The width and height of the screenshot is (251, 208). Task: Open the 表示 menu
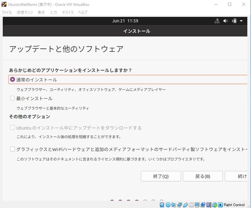[41, 12]
